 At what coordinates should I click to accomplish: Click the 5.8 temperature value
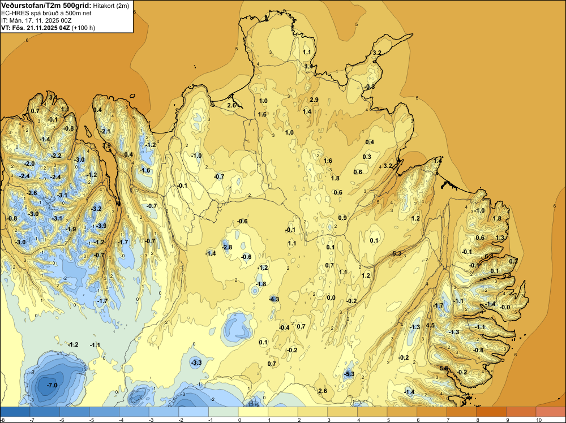point(507,275)
